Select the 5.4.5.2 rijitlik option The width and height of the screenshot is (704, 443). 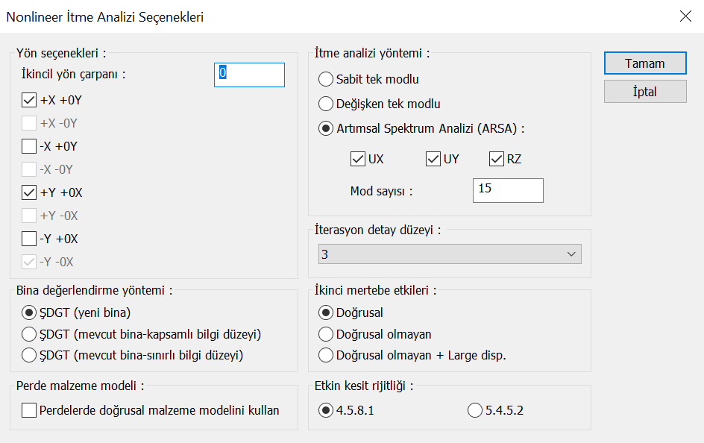point(475,410)
